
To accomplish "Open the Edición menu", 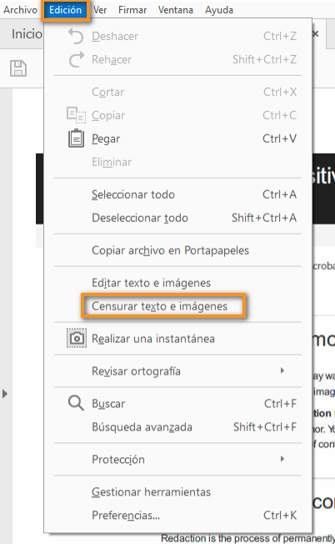I will pos(66,10).
